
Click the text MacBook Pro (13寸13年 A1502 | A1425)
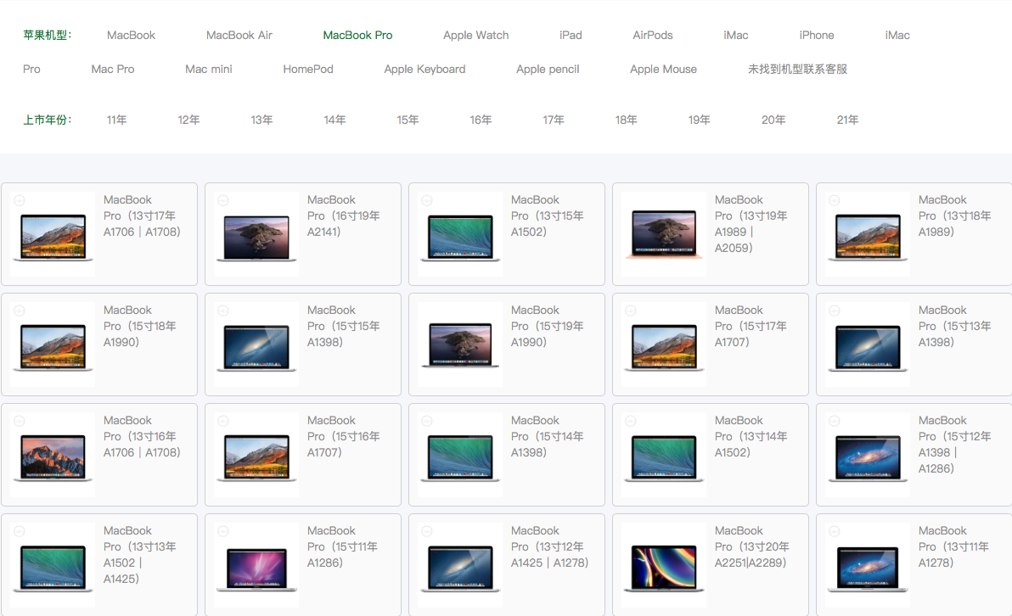[140, 555]
